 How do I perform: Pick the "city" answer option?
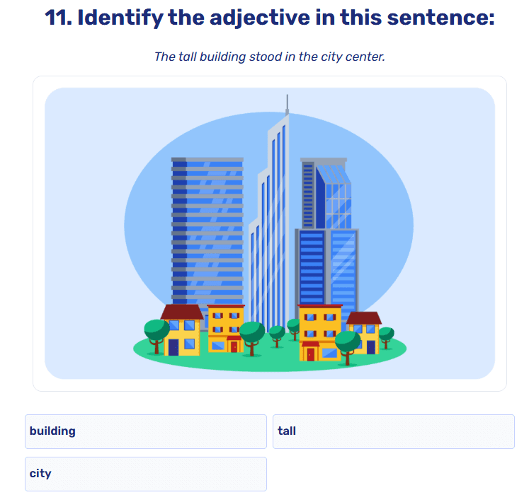pyautogui.click(x=145, y=474)
